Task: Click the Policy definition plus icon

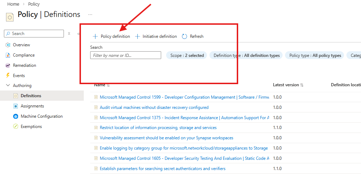Action: [95, 36]
